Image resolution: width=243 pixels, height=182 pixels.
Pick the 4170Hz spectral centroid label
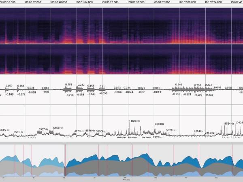click(79, 131)
